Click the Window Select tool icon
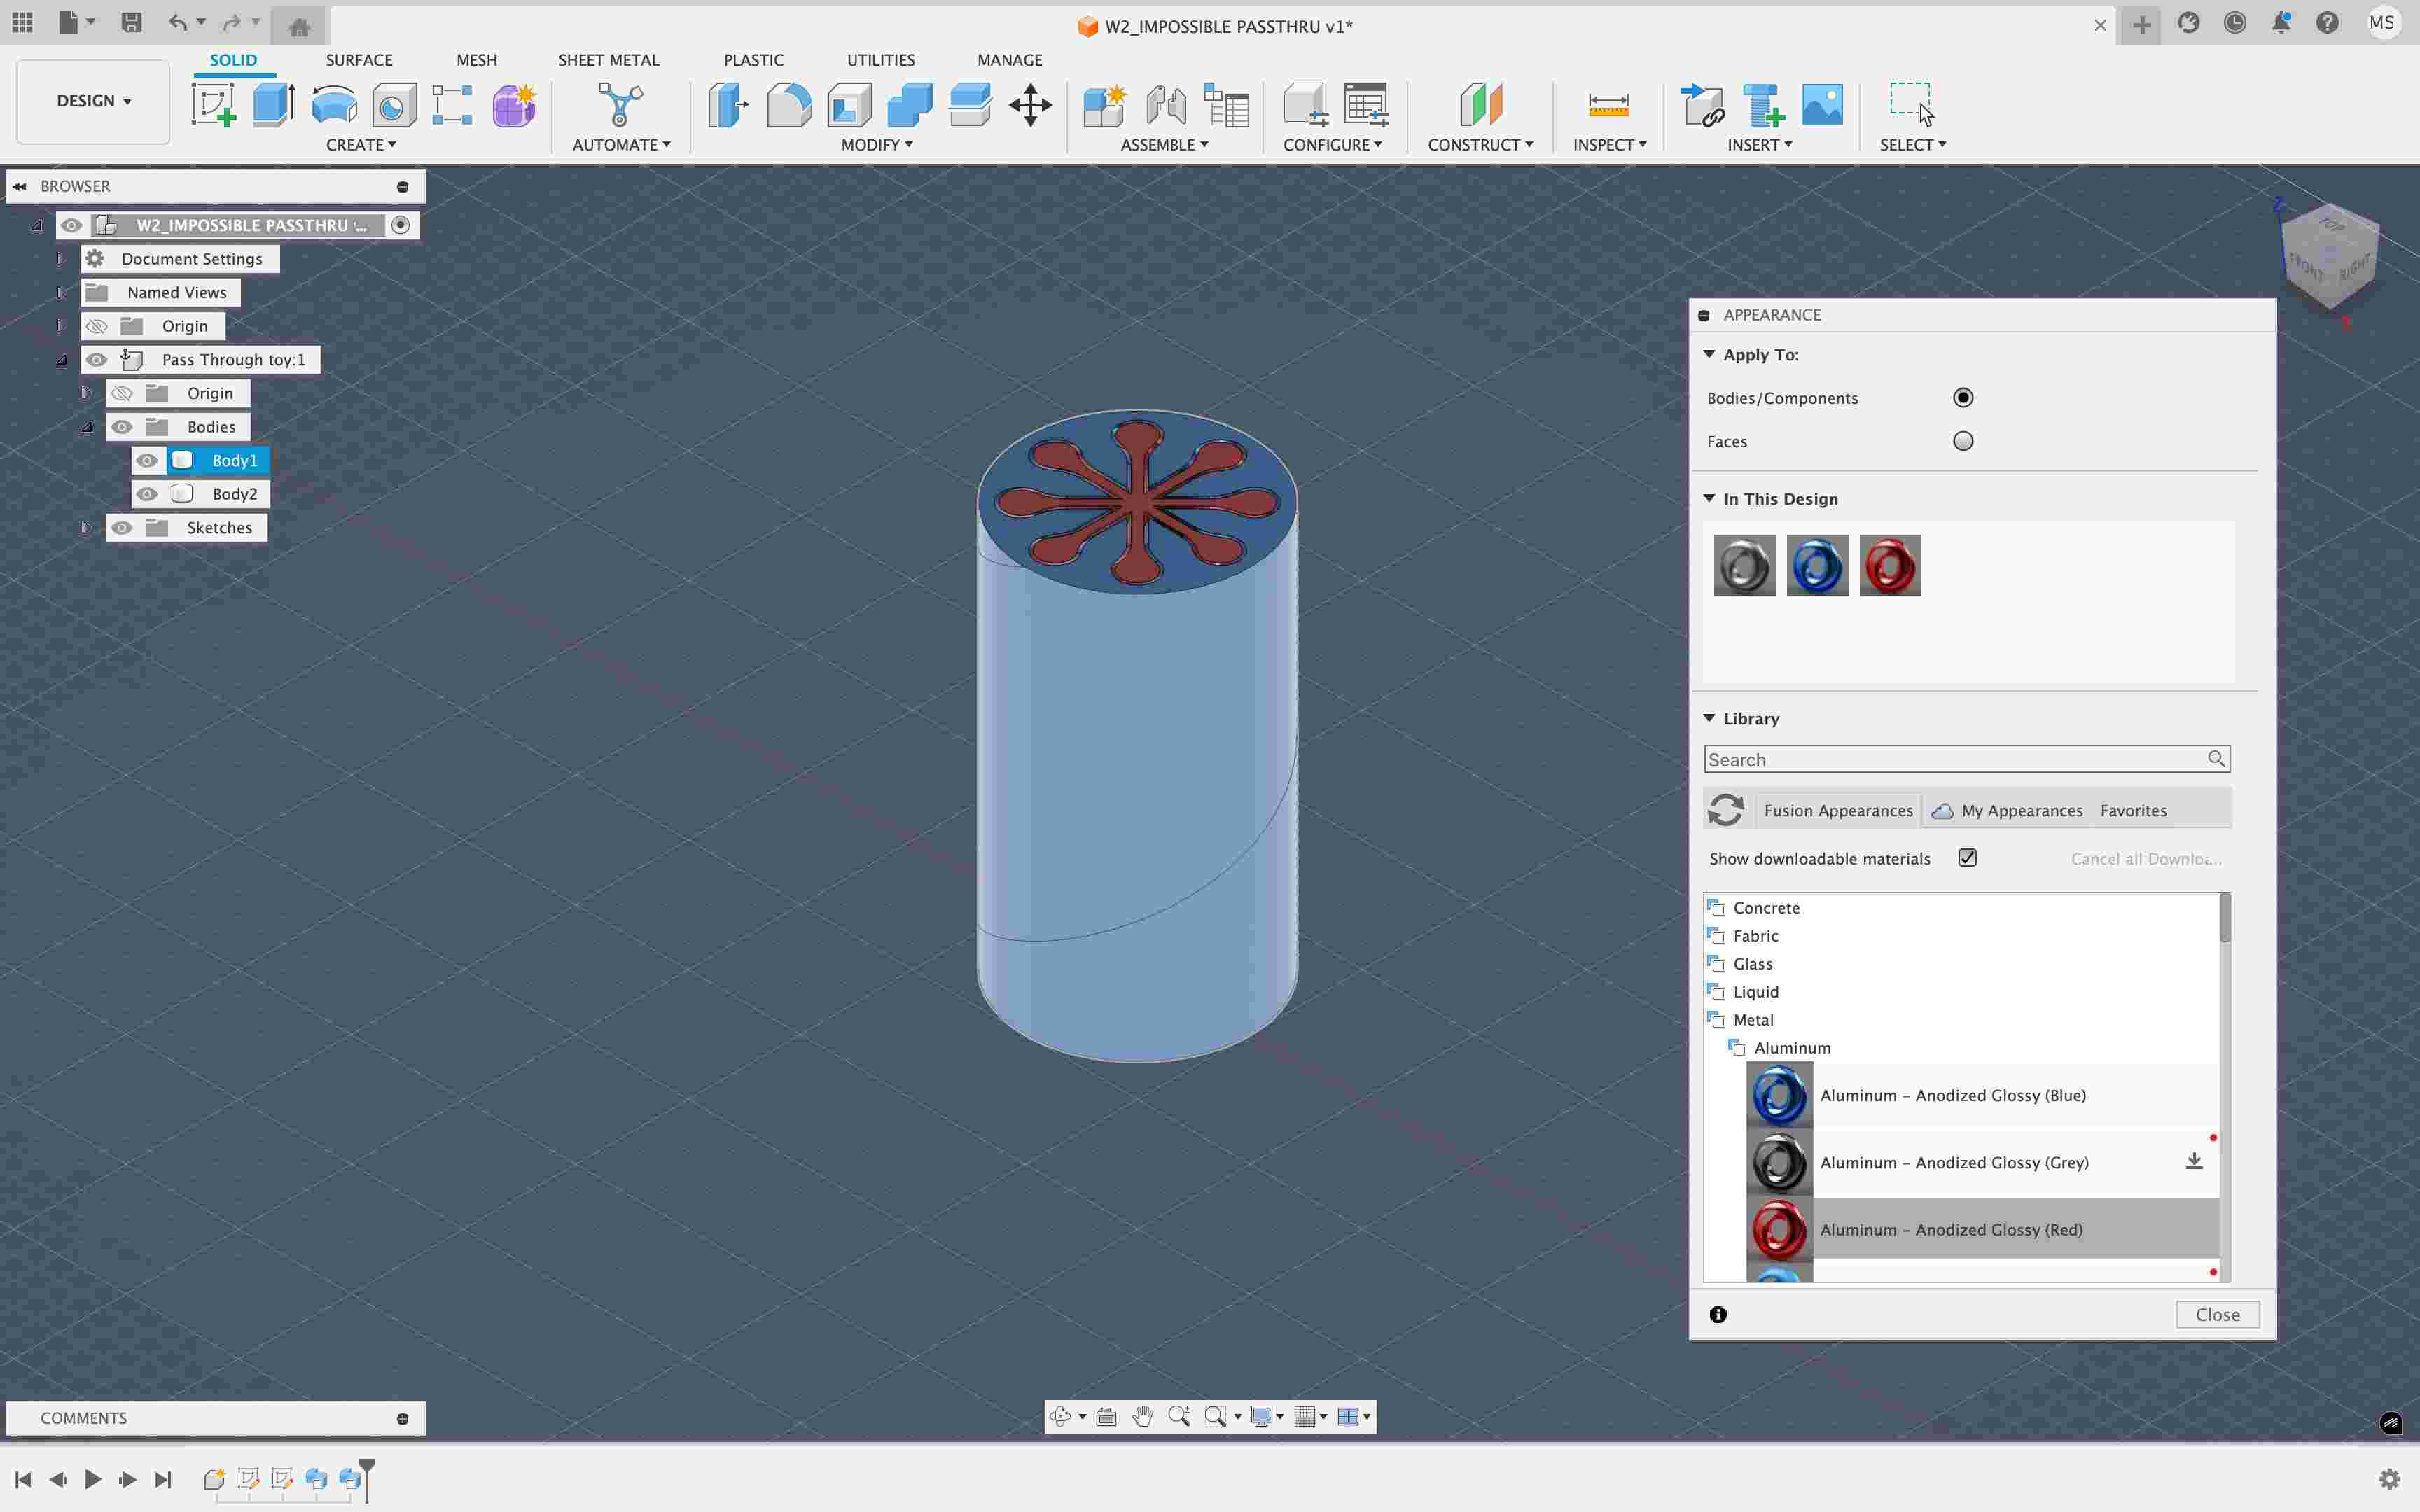2420x1512 pixels. 1911,103
